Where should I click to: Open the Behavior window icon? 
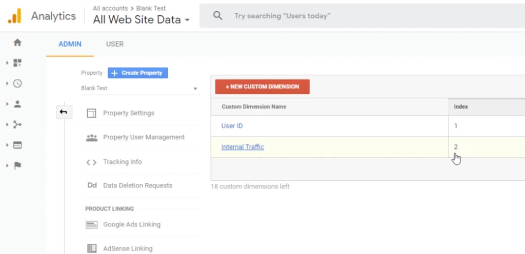coord(17,145)
